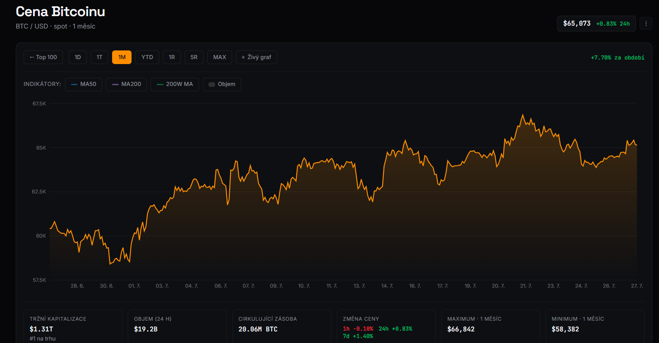Screen dimensions: 659x343
Task: Click the 57.5K y-axis label
Action: tap(39, 280)
